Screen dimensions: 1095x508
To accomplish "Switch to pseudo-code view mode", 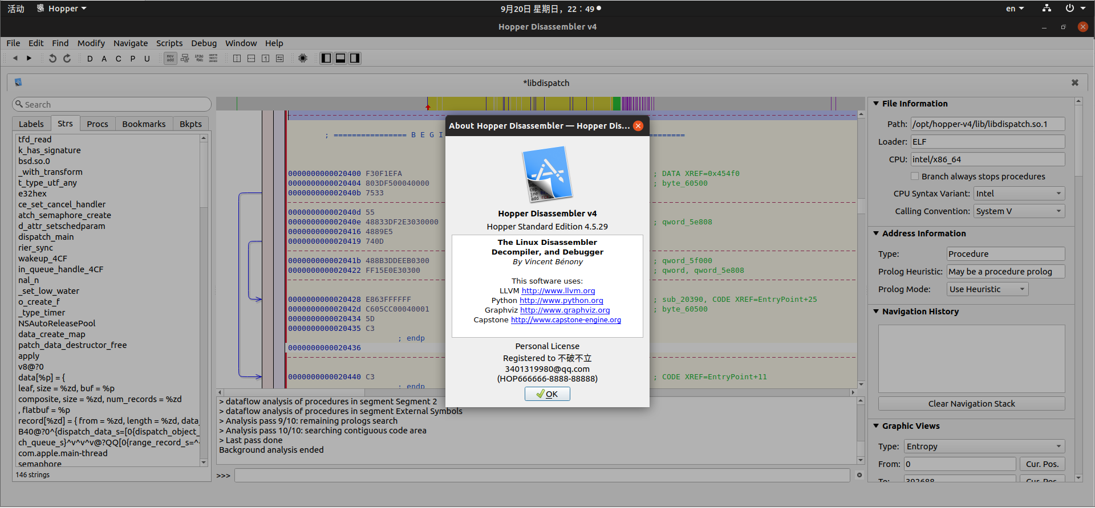I will 199,58.
